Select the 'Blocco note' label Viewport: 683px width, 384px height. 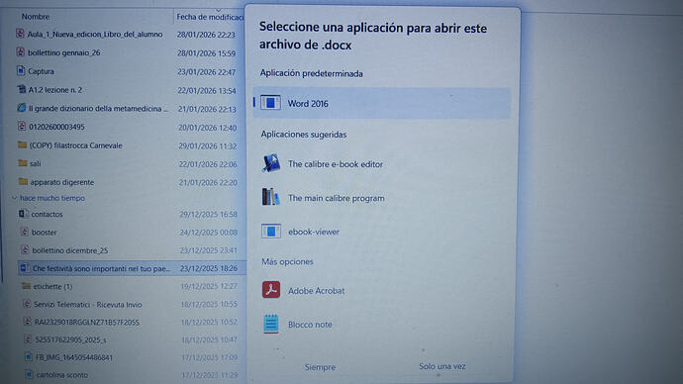coord(310,325)
